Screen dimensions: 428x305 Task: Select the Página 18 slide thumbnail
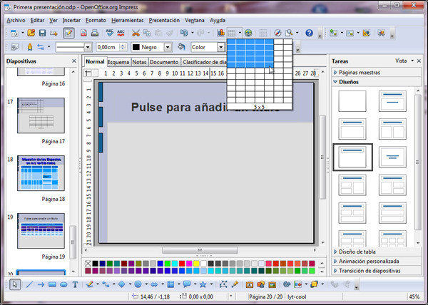[41, 173]
